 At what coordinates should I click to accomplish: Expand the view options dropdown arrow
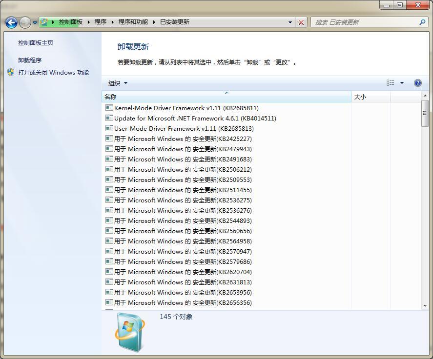(402, 83)
